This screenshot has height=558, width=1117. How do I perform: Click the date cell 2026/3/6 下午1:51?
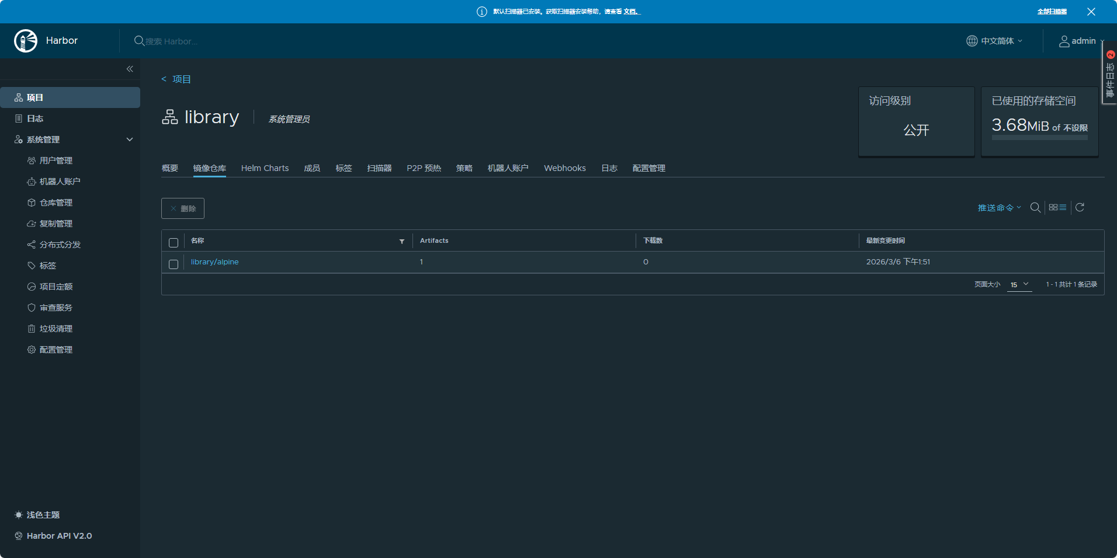(899, 262)
